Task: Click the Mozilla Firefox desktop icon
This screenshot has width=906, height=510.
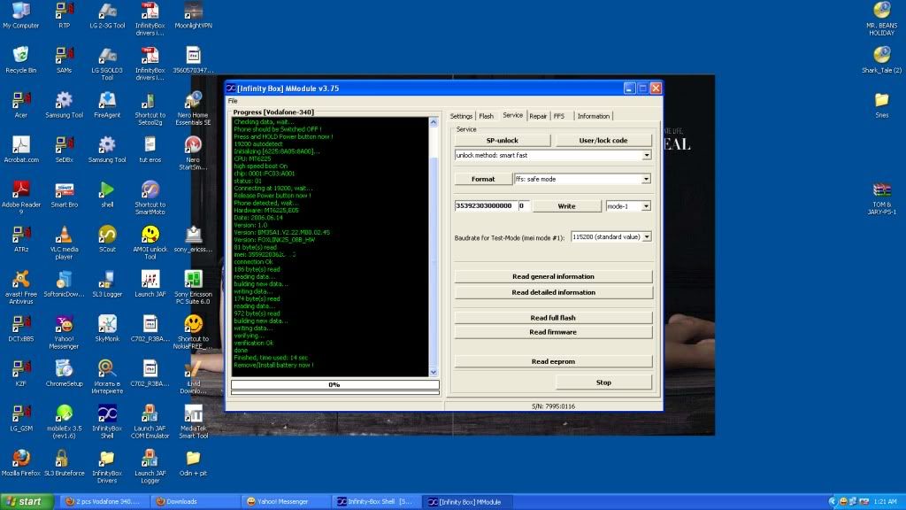Action: click(21, 463)
